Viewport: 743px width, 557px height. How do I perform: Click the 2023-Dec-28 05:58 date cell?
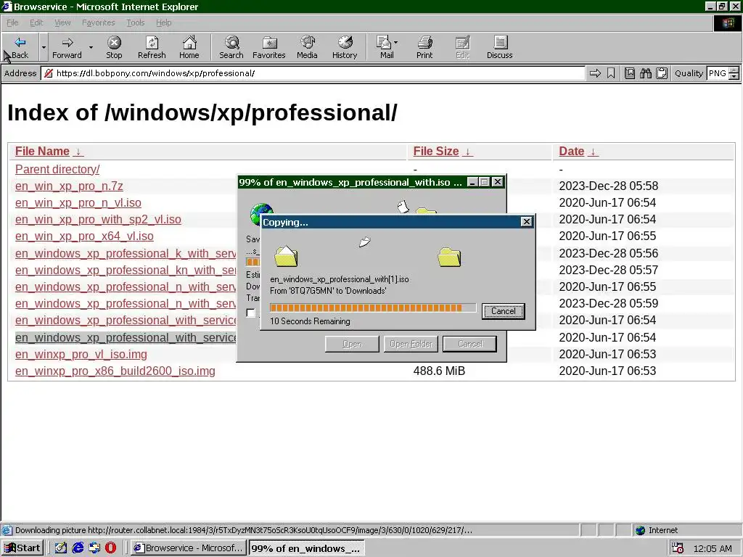pos(609,186)
